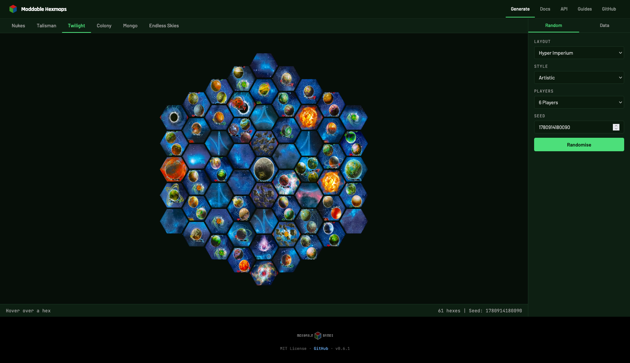Switch to the Random panel tab

coord(553,26)
